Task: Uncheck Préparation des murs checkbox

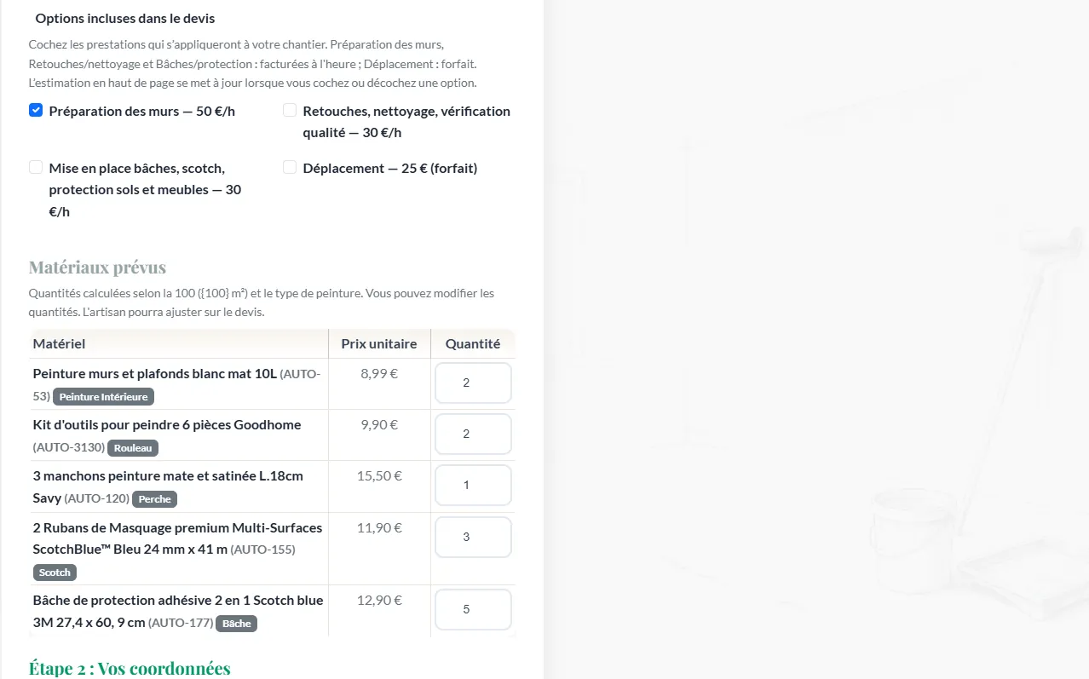Action: click(36, 110)
